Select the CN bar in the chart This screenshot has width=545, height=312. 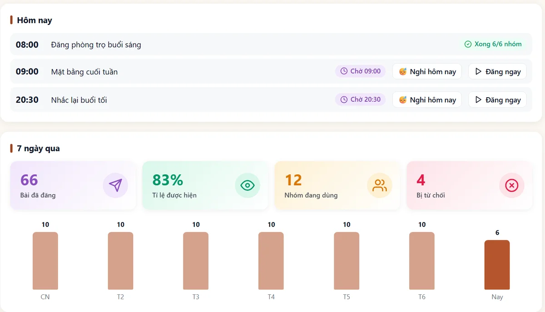[45, 261]
